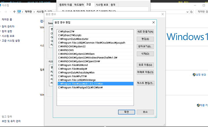Open 텍스트 편집(T)... button

point(146,83)
